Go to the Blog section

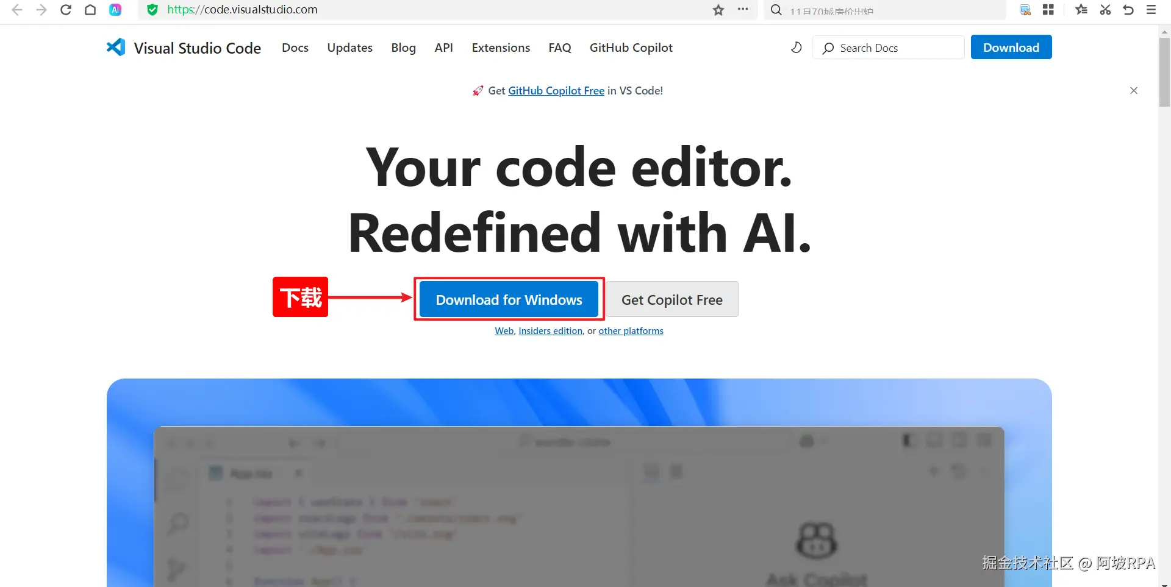[x=404, y=48]
